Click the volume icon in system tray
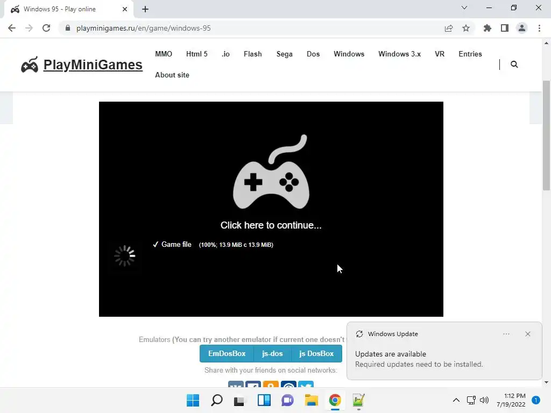 coord(484,400)
